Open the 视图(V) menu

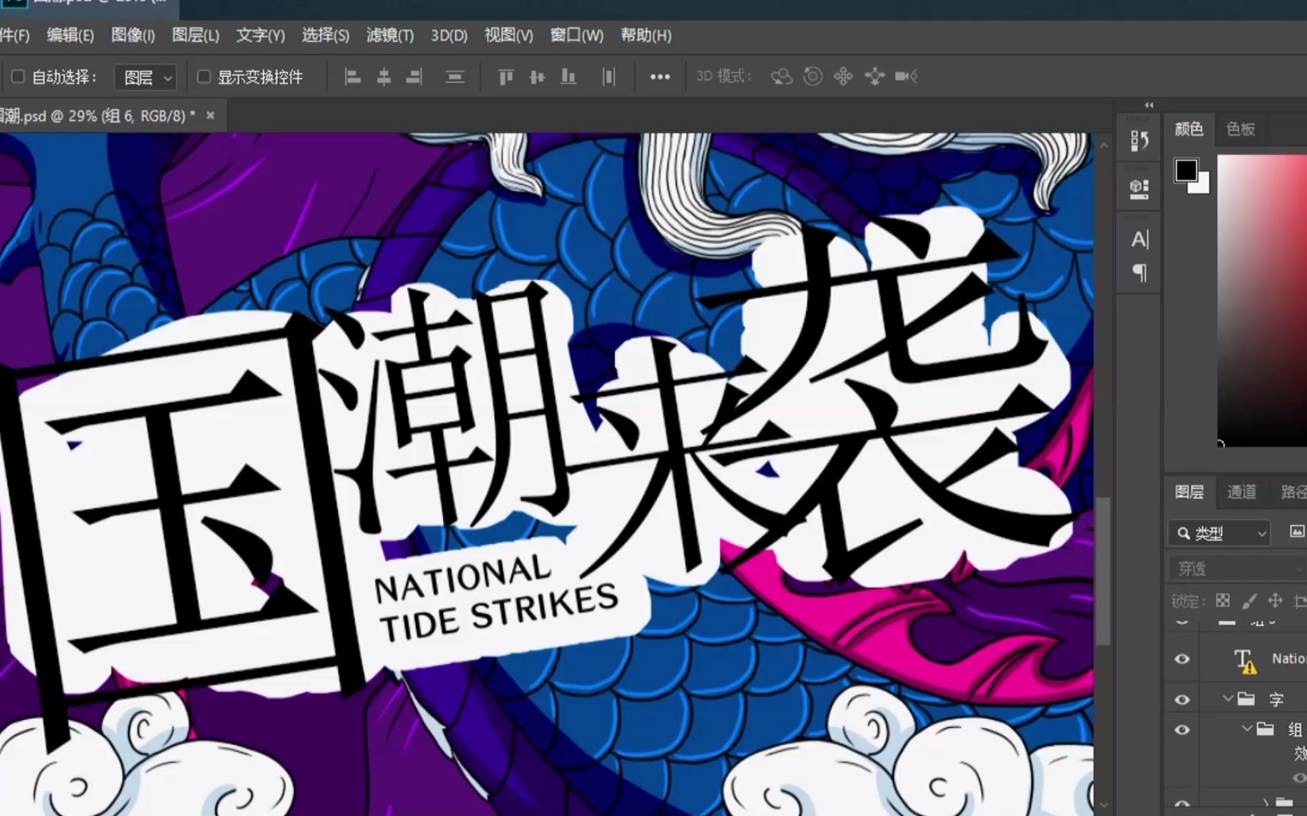click(508, 35)
